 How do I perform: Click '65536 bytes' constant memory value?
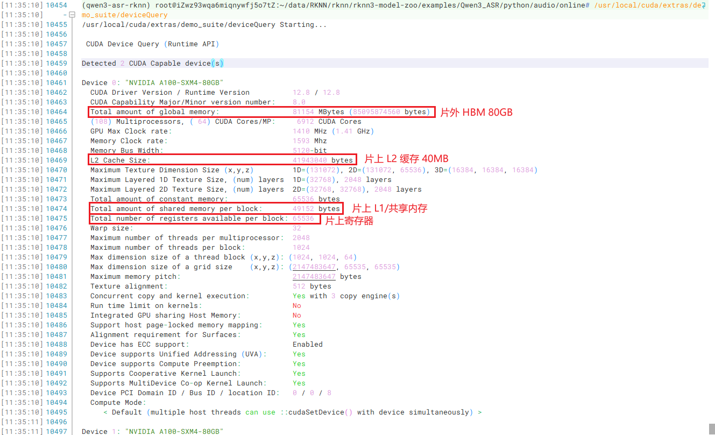(316, 199)
